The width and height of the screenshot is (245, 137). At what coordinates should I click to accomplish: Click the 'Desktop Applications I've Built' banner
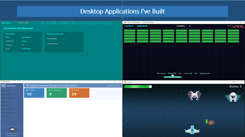(x=122, y=12)
